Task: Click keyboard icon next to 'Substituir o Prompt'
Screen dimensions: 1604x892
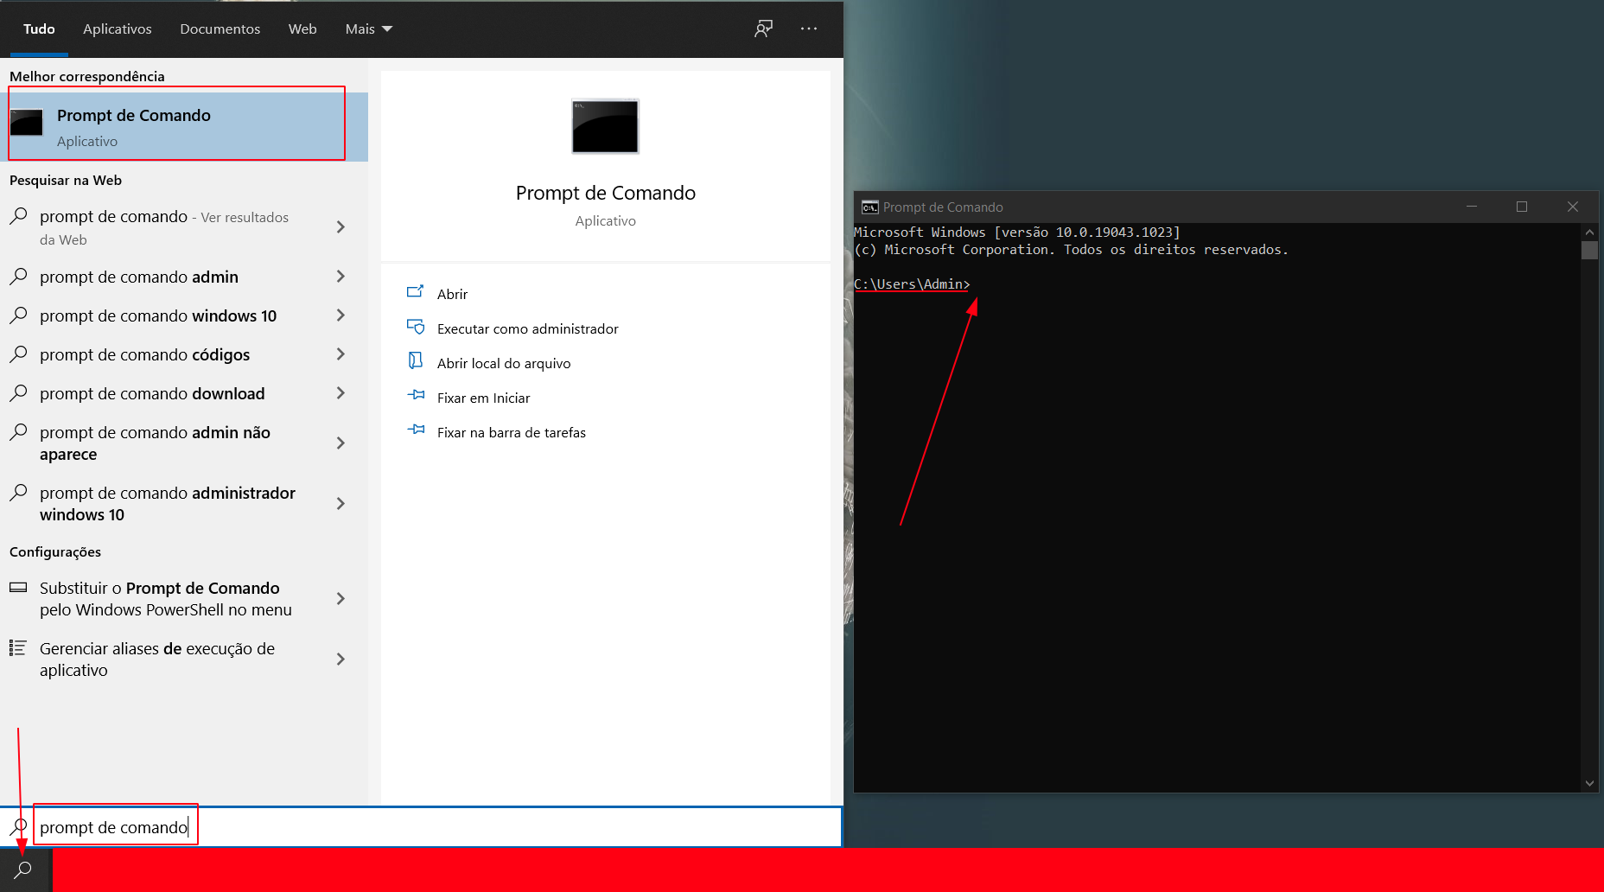Action: pyautogui.click(x=18, y=587)
